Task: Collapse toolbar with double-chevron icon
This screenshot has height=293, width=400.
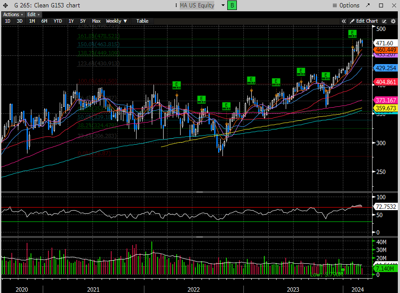Action: (344, 21)
